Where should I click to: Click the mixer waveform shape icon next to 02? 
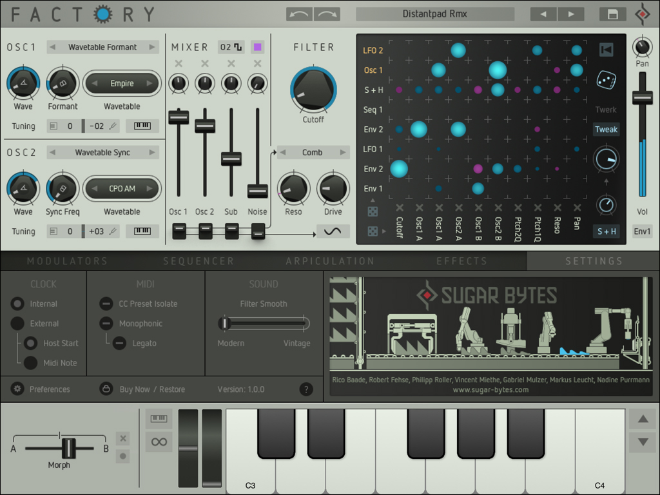coord(238,46)
